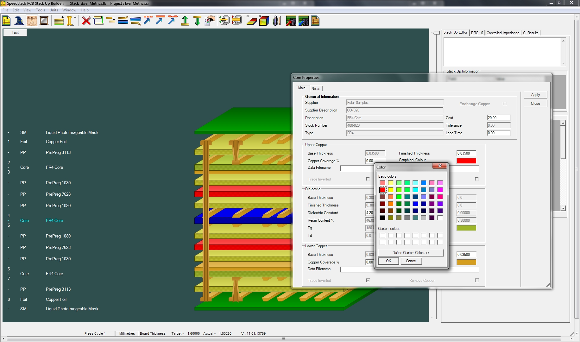
Task: Expand Define Custom Colors in Color dialog
Action: [x=411, y=253]
